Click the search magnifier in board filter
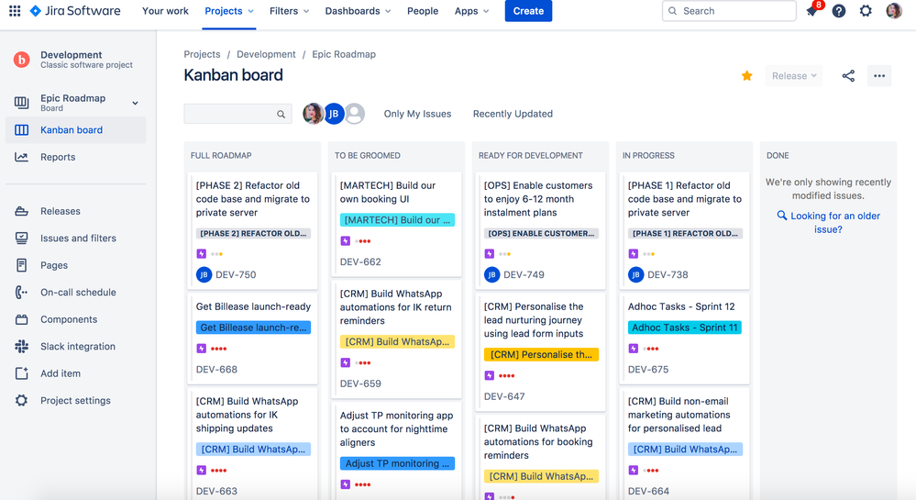The width and height of the screenshot is (916, 500). click(281, 114)
